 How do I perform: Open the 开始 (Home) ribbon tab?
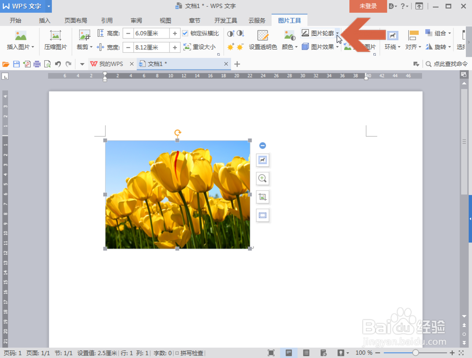16,20
